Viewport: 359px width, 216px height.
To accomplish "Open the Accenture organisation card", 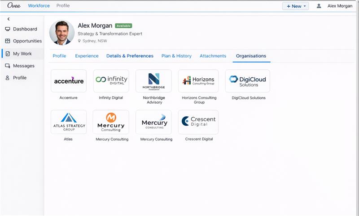I will click(69, 81).
